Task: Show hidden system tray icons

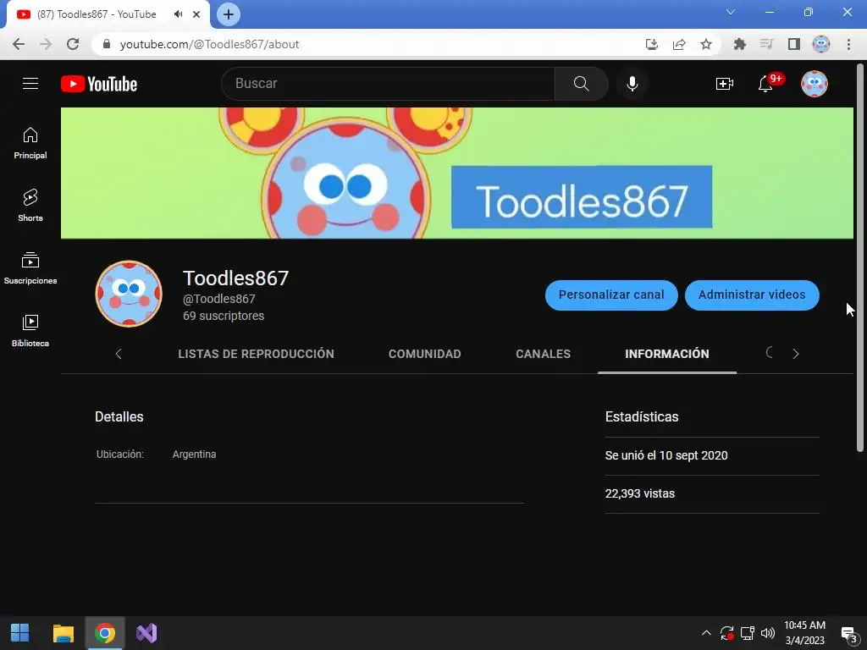Action: click(x=706, y=633)
